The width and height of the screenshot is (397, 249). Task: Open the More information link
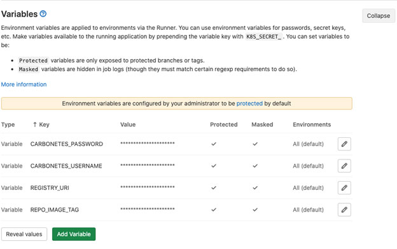click(x=24, y=84)
